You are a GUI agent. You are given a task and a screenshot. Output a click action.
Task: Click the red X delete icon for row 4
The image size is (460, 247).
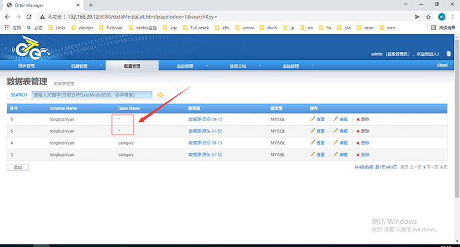pos(358,143)
